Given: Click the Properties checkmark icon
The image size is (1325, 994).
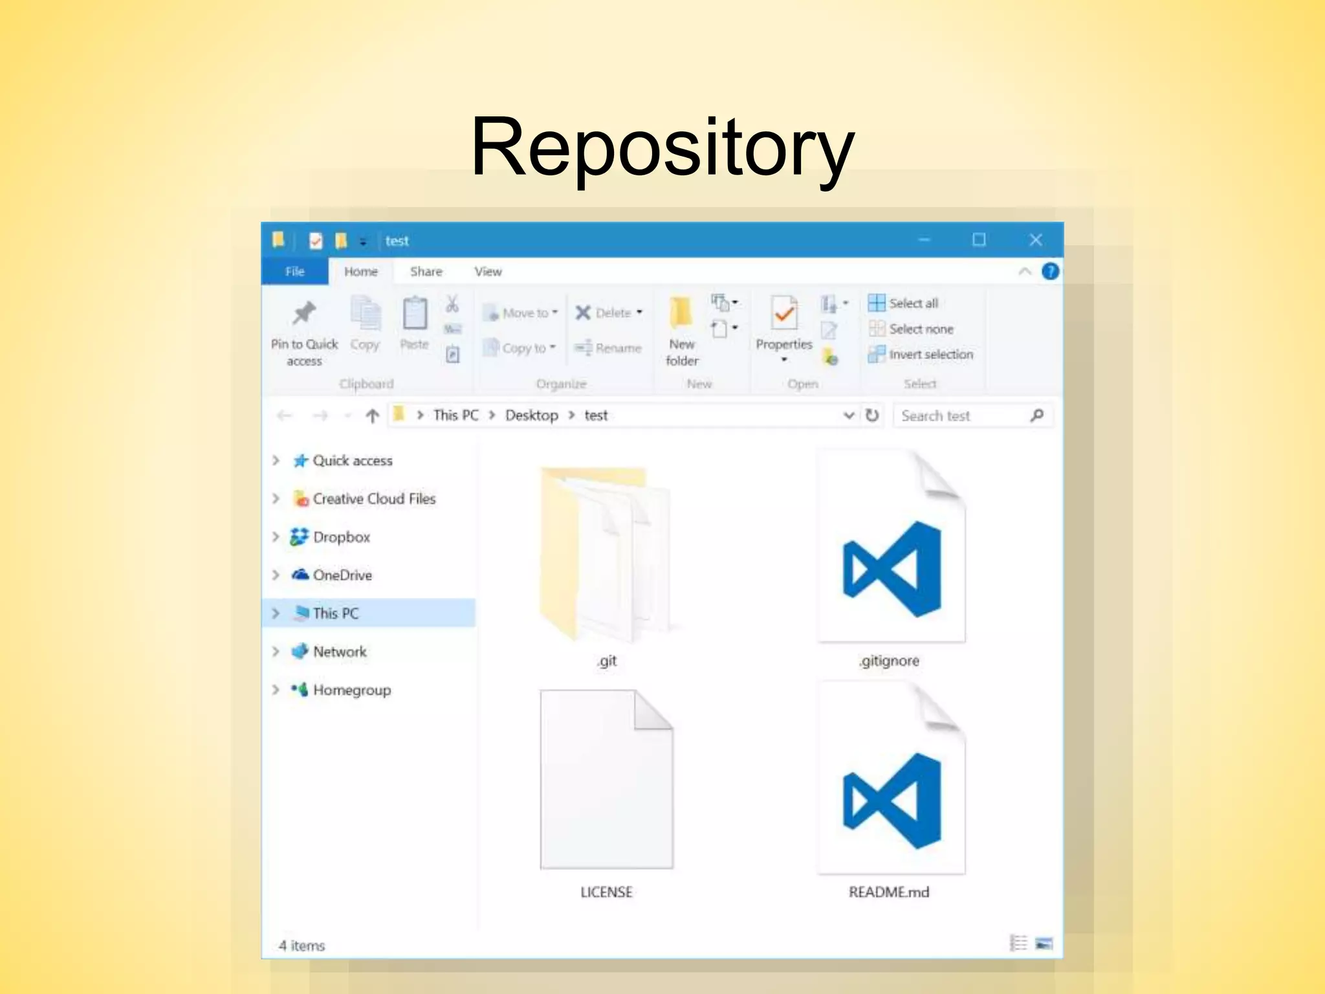Looking at the screenshot, I should point(784,314).
